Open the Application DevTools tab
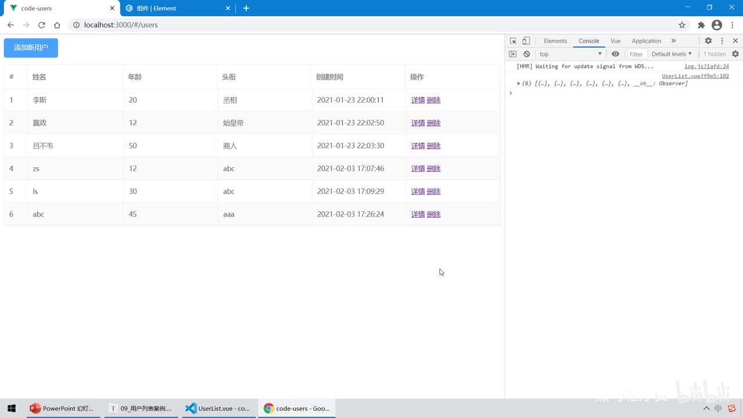743x418 pixels. tap(646, 41)
